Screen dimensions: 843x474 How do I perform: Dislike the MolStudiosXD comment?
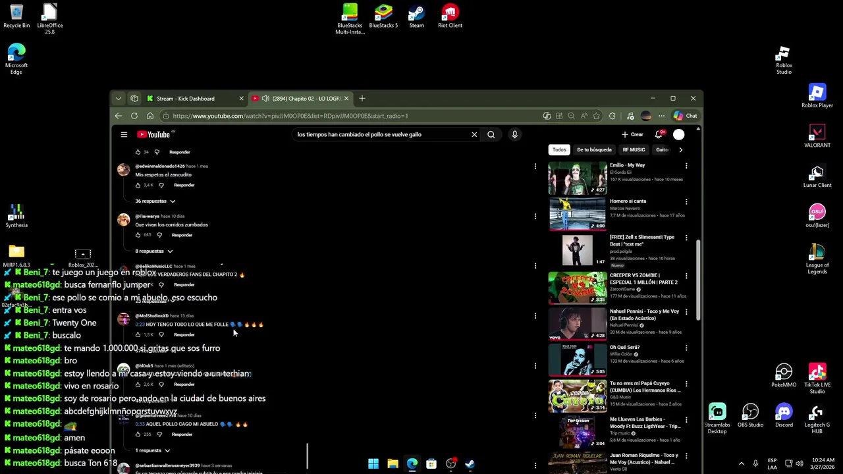click(x=161, y=334)
